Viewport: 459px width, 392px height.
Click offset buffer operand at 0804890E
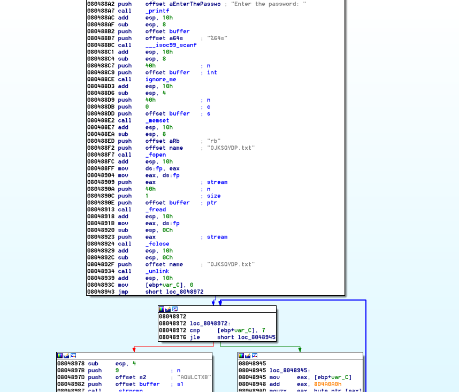click(x=167, y=203)
